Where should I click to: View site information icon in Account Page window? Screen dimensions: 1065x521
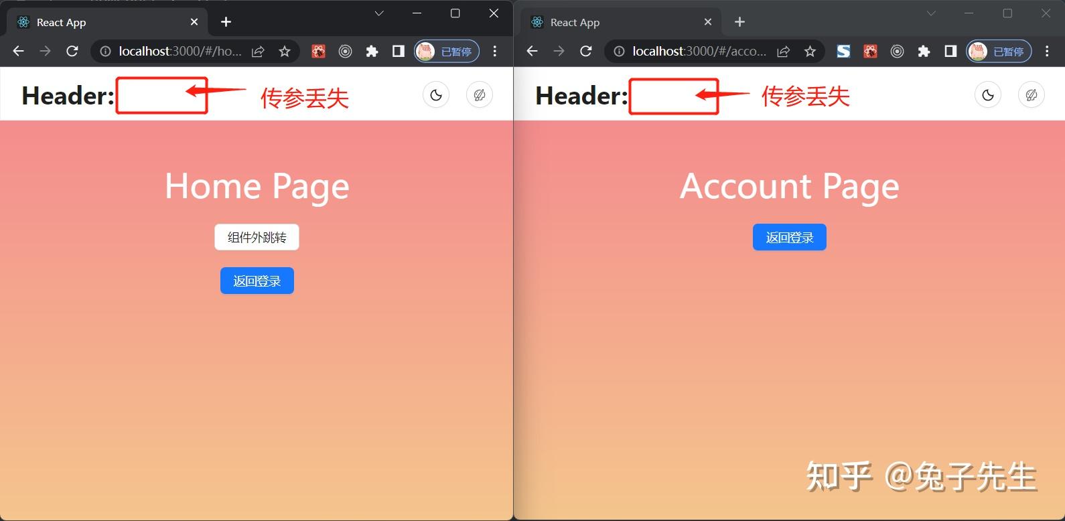click(x=619, y=52)
